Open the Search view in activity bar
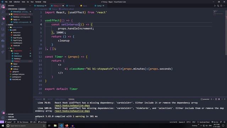The width and height of the screenshot is (227, 128). (x=3, y=12)
